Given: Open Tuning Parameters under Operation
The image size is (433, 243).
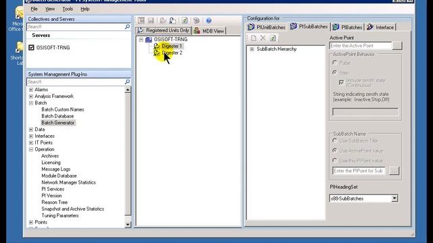Looking at the screenshot, I should (60, 215).
